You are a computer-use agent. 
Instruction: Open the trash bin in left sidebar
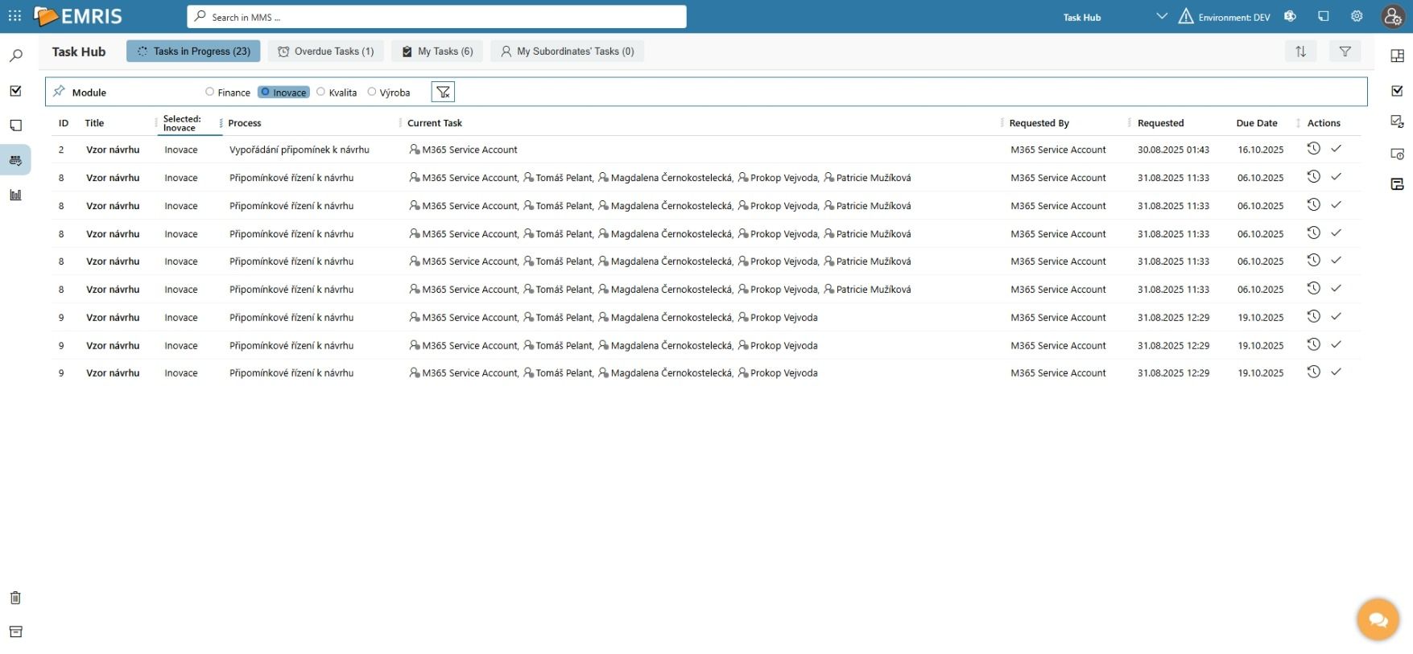[15, 598]
